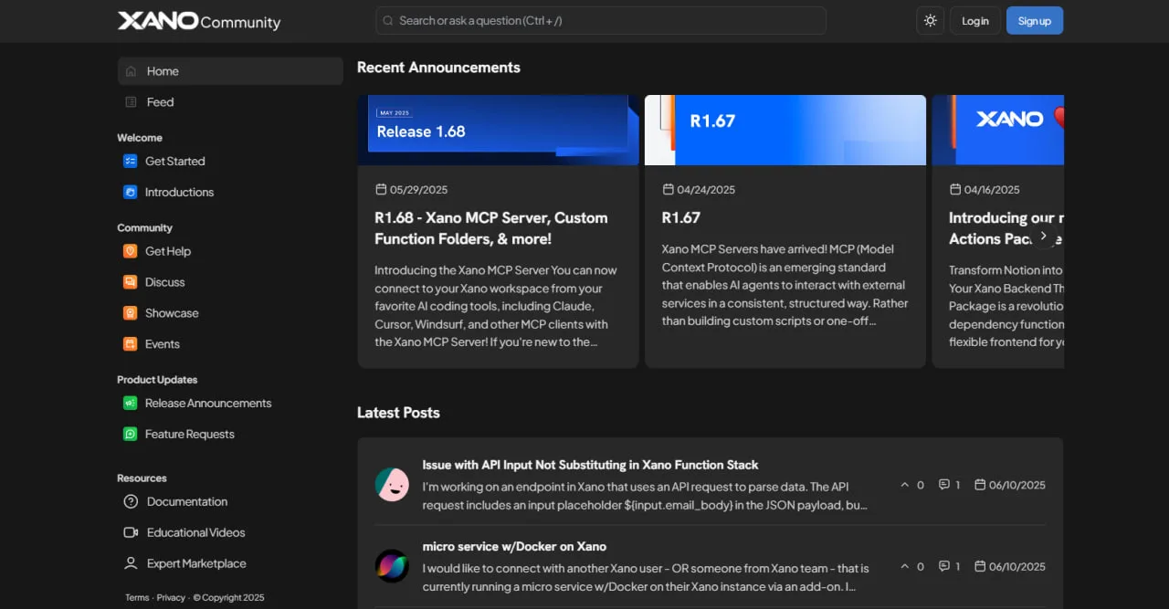Open the Educational Videos link

point(196,532)
